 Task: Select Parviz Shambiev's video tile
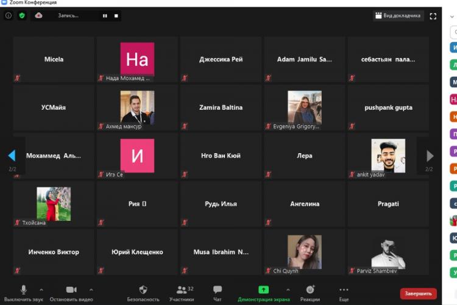coord(388,252)
